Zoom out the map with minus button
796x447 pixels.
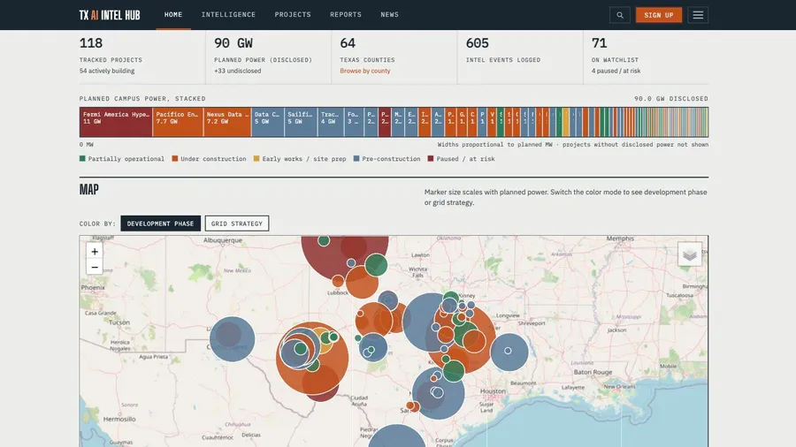95,267
